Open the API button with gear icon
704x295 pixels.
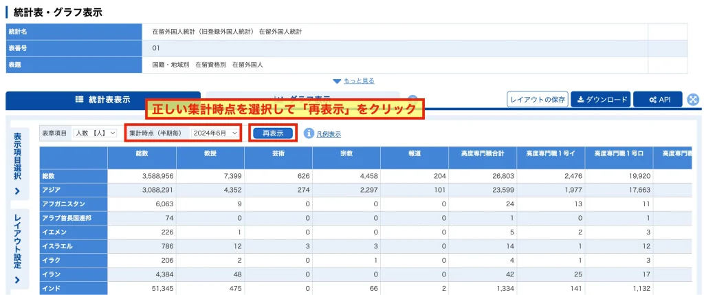coord(658,100)
